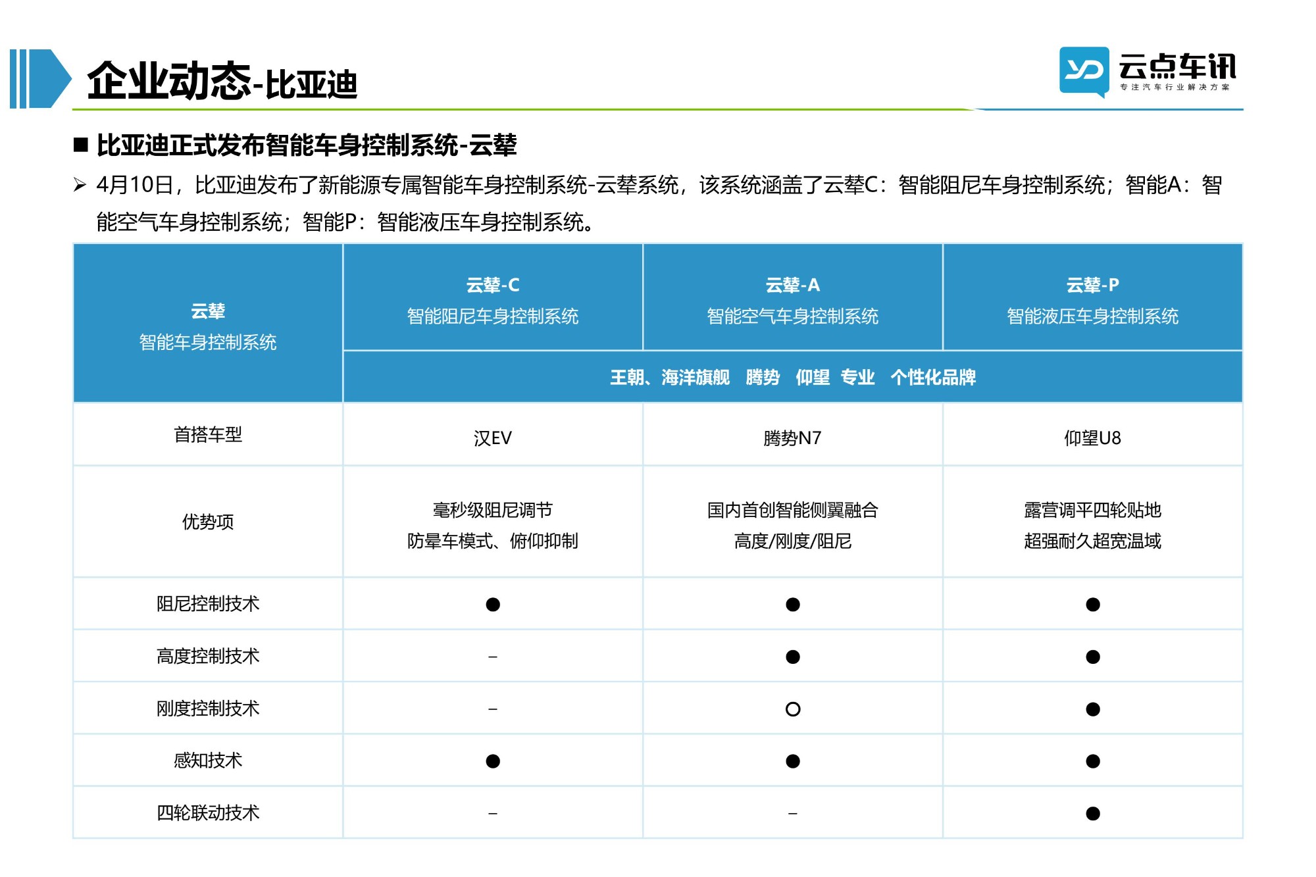Click the 国内首创智能侧翼融合 text

point(793,510)
